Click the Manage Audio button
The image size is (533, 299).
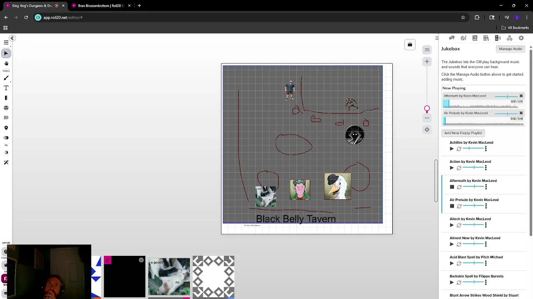pyautogui.click(x=511, y=49)
